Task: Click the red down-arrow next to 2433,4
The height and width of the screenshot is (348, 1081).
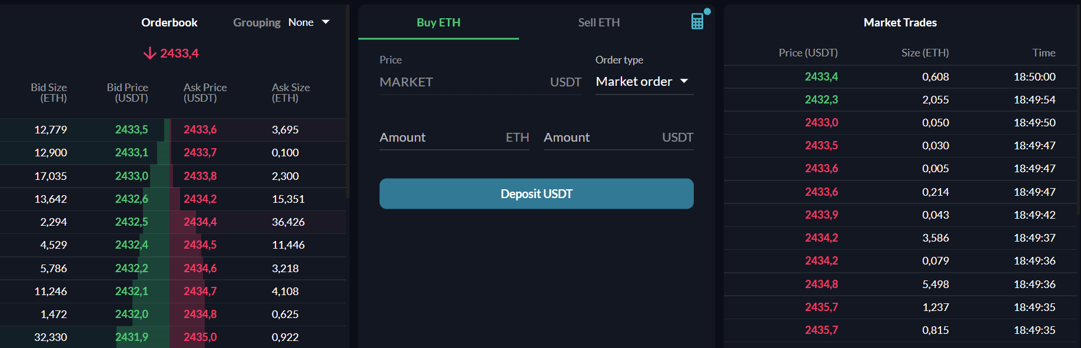Action: tap(149, 53)
